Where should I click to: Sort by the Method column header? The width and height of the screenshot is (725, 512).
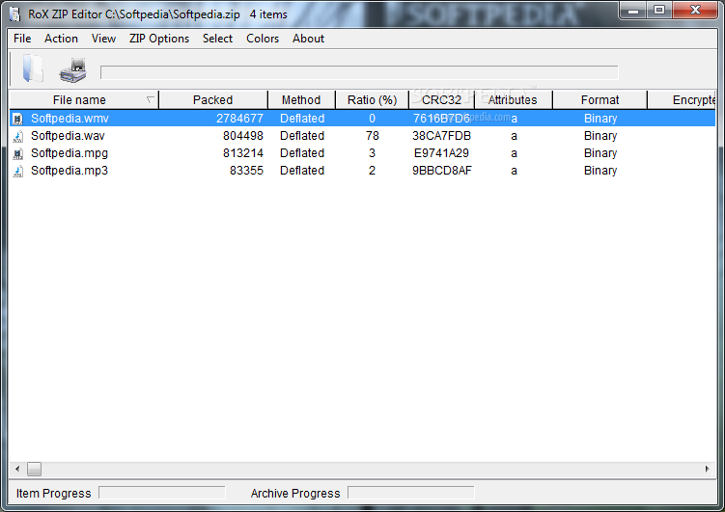301,99
